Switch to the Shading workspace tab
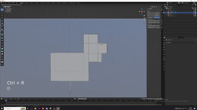Viewport: 197px width, 110px height. [x=48, y=3]
